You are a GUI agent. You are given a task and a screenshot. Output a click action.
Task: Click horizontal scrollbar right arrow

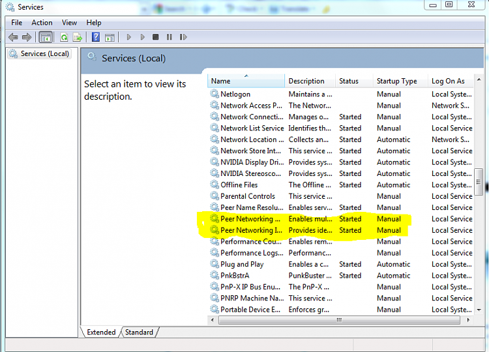(468, 320)
